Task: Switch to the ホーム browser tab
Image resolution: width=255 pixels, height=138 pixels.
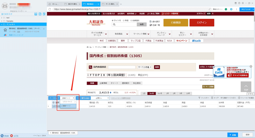Action: [55, 4]
